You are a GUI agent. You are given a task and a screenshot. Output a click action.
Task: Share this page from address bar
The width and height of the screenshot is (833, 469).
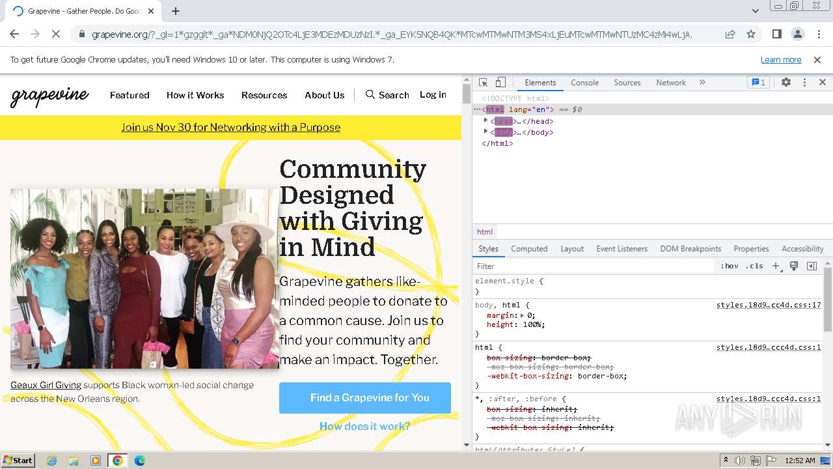(730, 34)
